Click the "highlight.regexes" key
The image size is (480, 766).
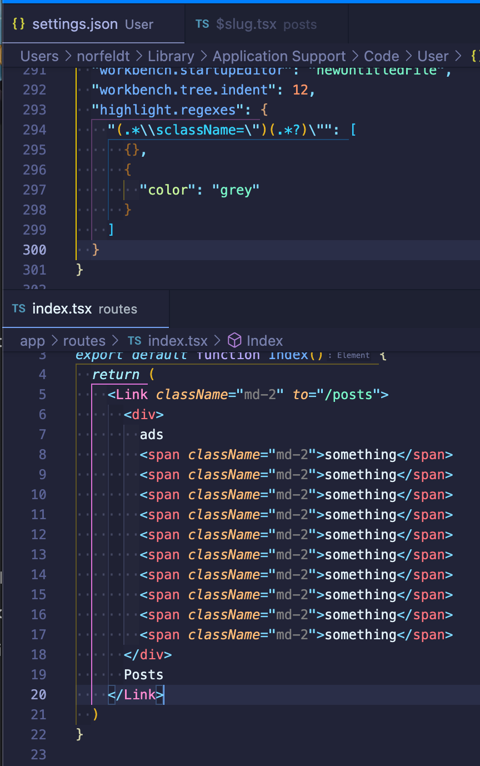168,110
